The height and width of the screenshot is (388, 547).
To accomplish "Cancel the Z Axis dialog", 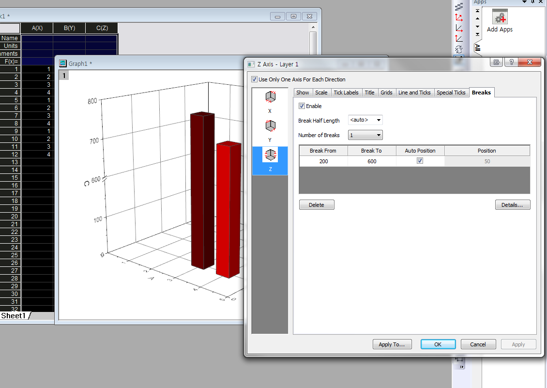I will (x=478, y=344).
